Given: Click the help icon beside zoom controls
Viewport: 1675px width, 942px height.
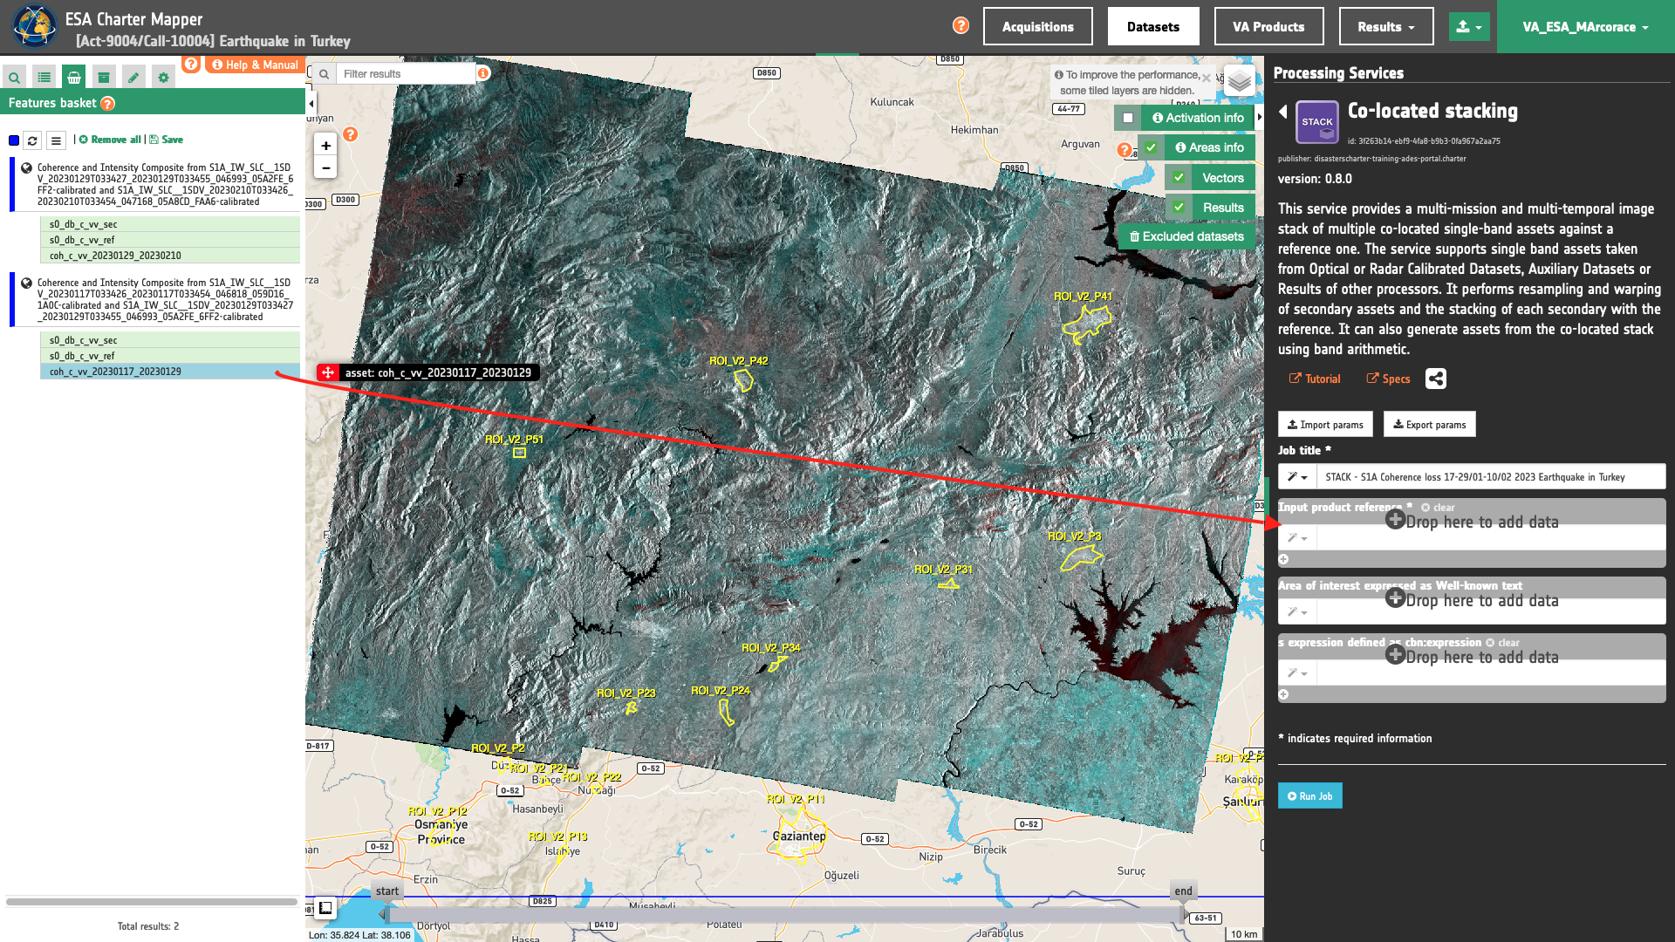Looking at the screenshot, I should point(350,134).
